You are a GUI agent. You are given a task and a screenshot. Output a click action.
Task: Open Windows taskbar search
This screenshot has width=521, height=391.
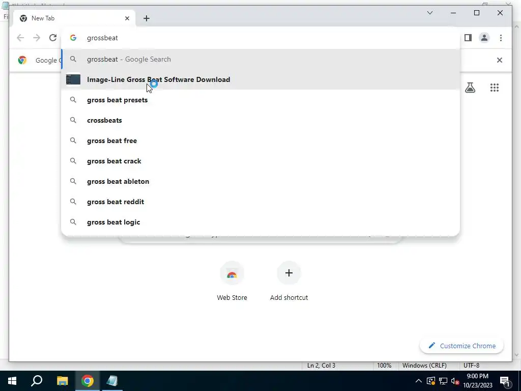pyautogui.click(x=37, y=381)
